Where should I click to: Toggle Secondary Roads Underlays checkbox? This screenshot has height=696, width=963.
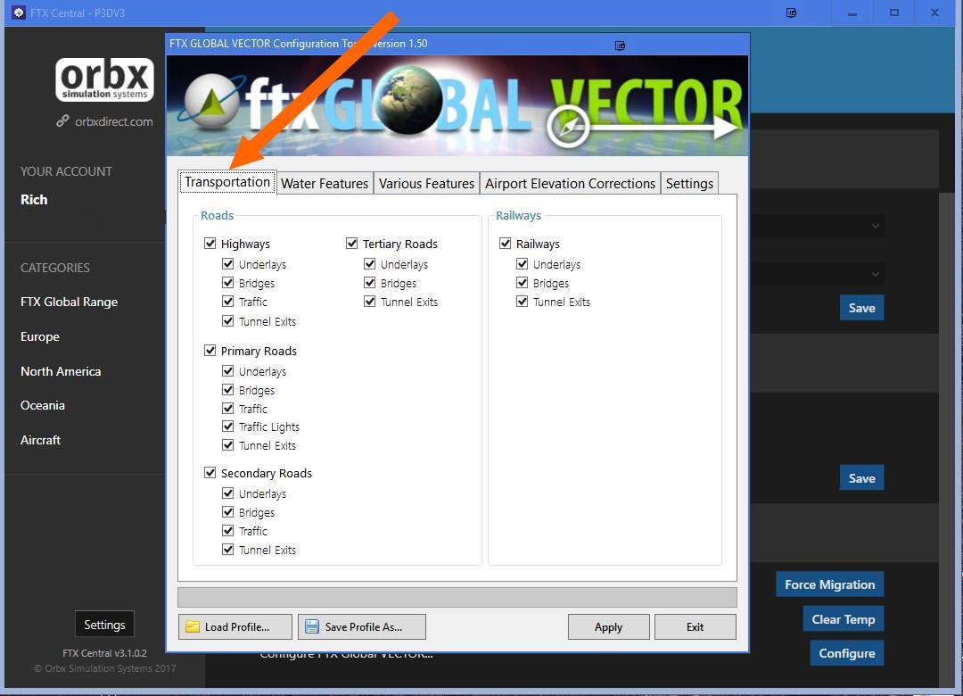(228, 493)
